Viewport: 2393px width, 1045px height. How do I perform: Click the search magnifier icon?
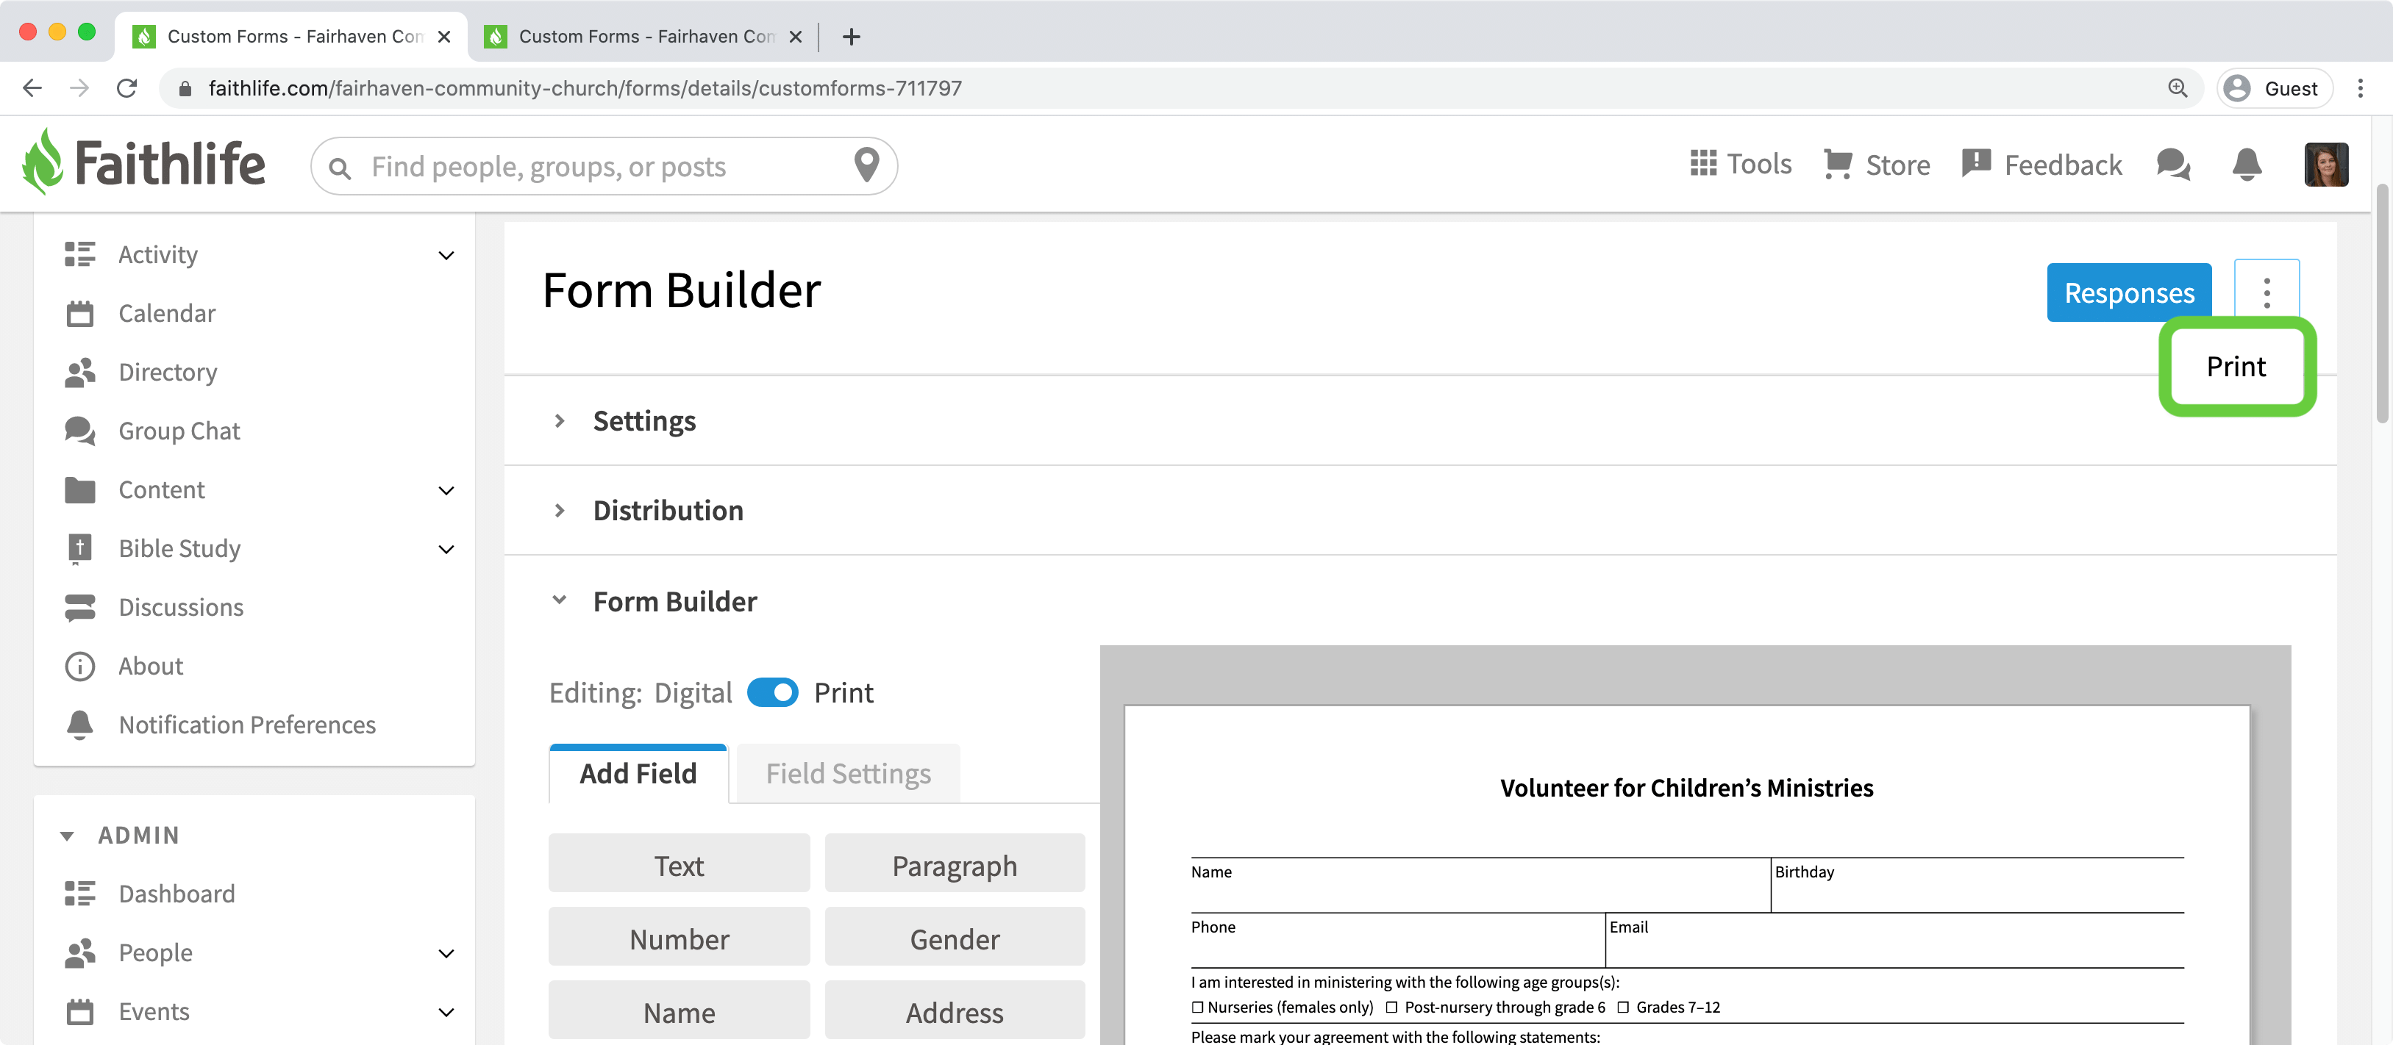(x=340, y=167)
